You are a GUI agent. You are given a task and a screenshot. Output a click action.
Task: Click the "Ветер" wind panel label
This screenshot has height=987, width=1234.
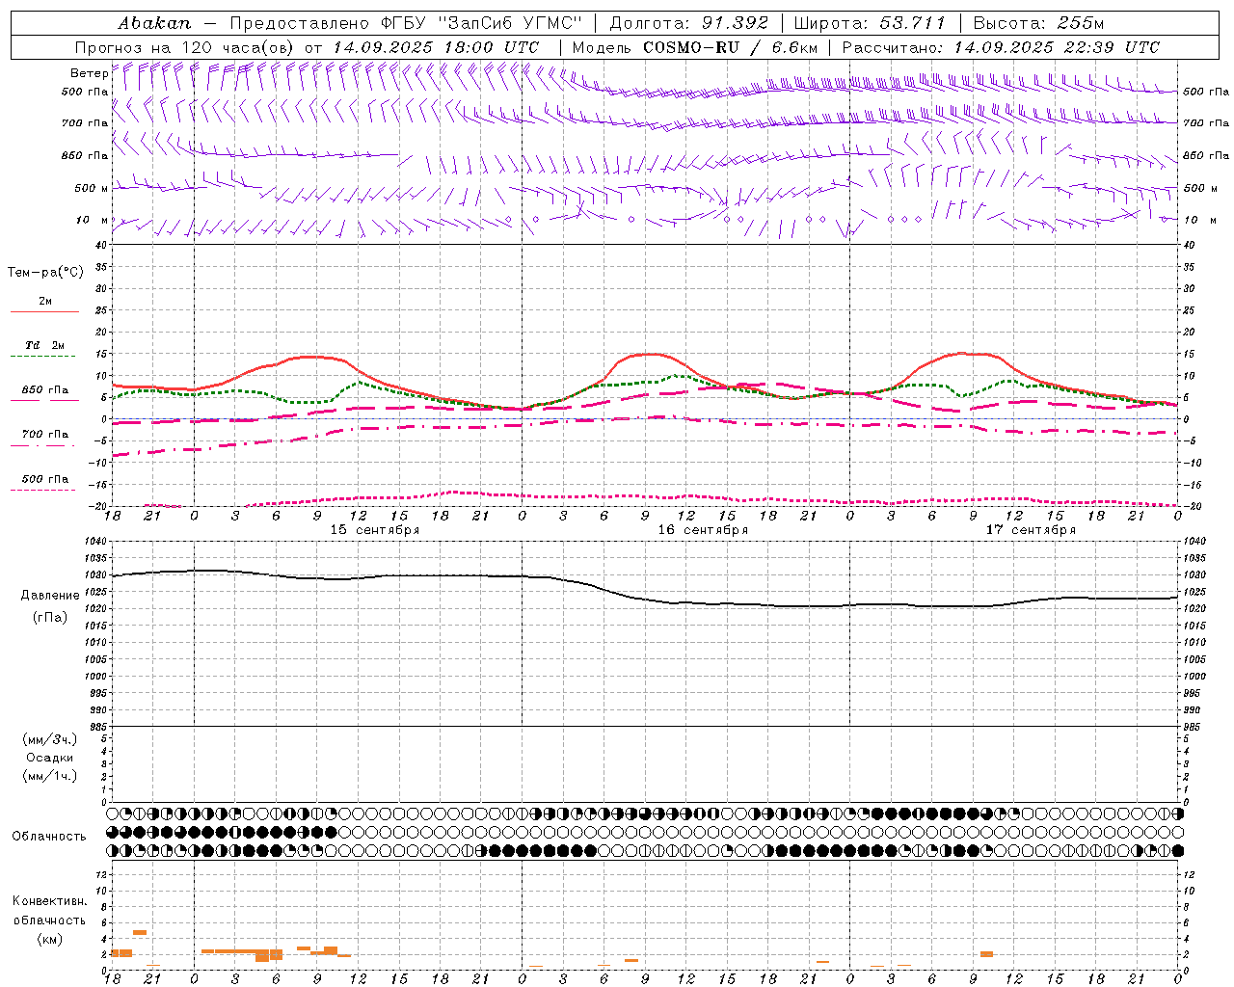(90, 73)
